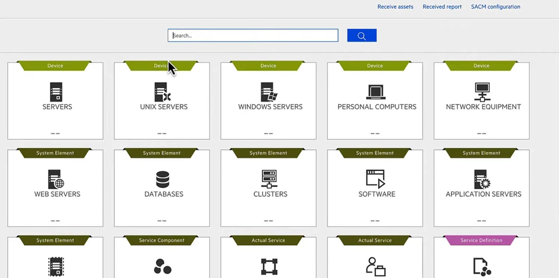
Task: Click the magnifying glass search button
Action: click(x=362, y=36)
